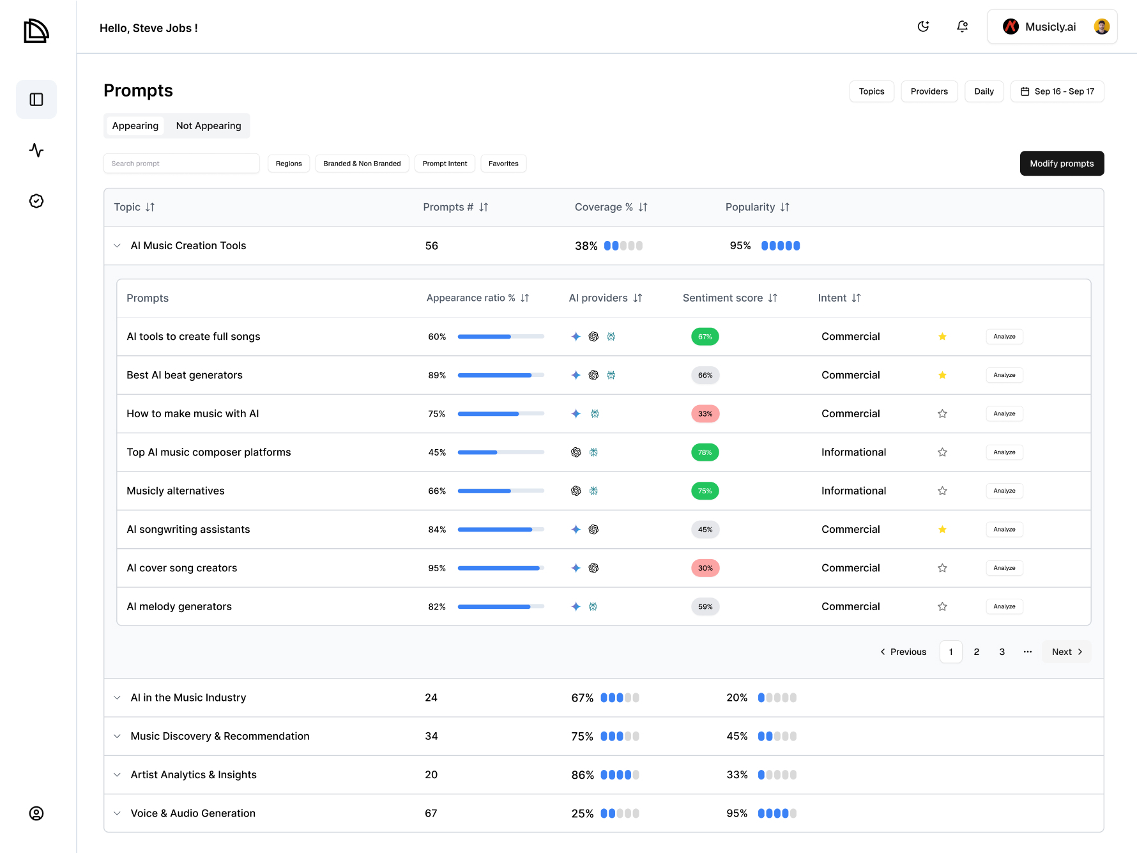Open the user profile icon in sidebar
Screen dimensions: 1137x853
[36, 813]
